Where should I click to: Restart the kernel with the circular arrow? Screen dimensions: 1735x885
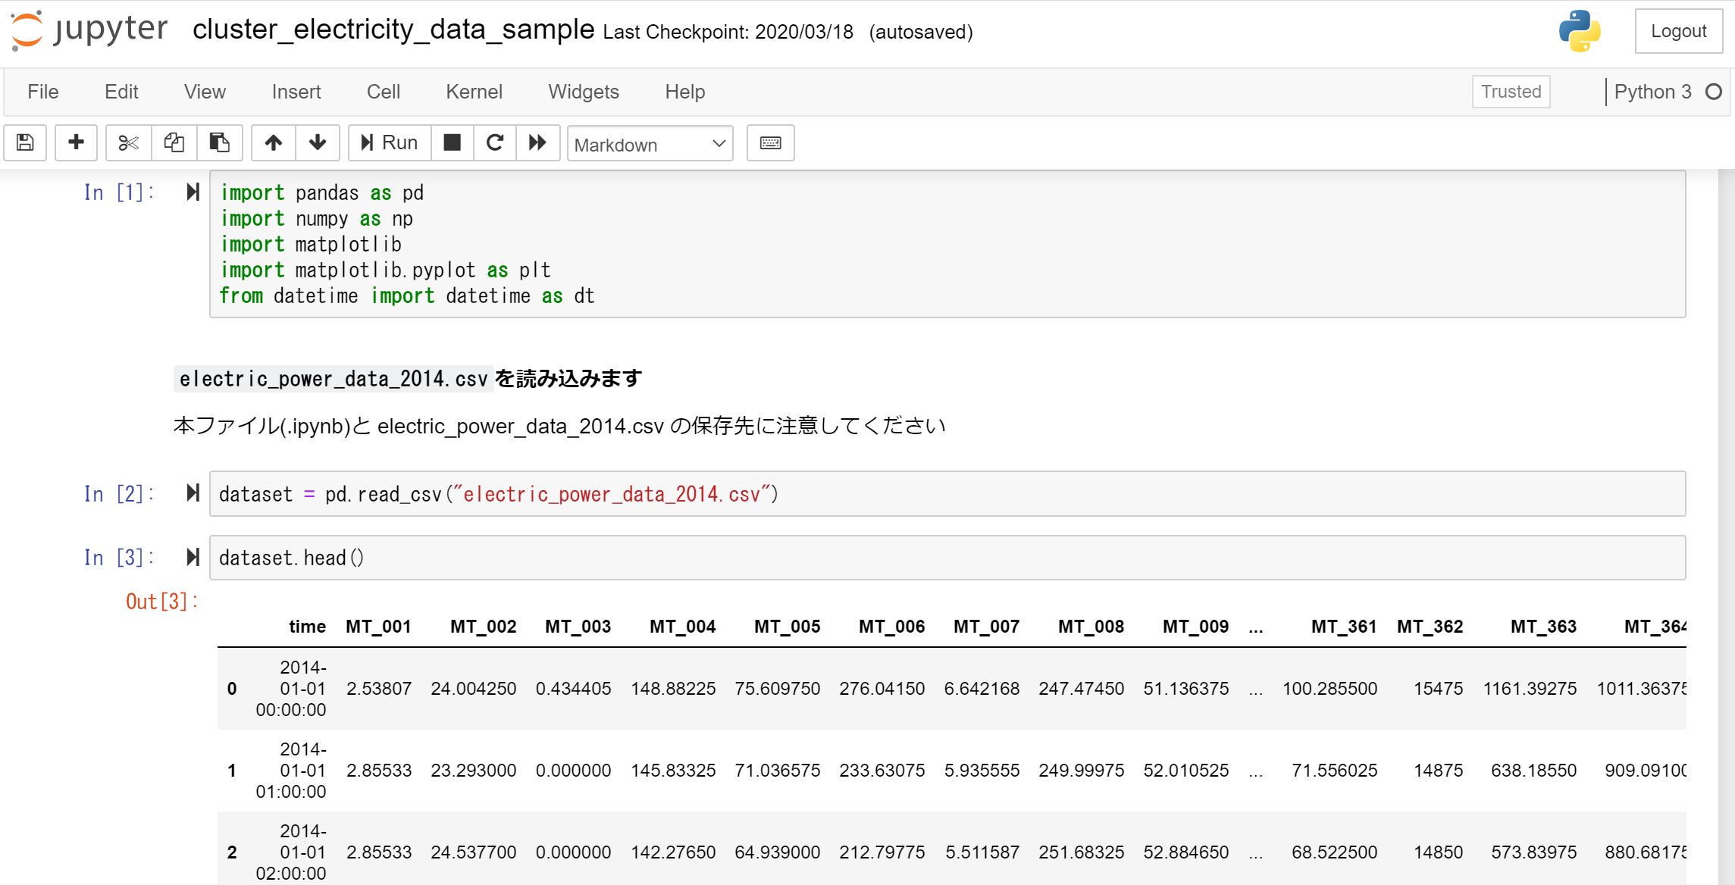point(495,143)
